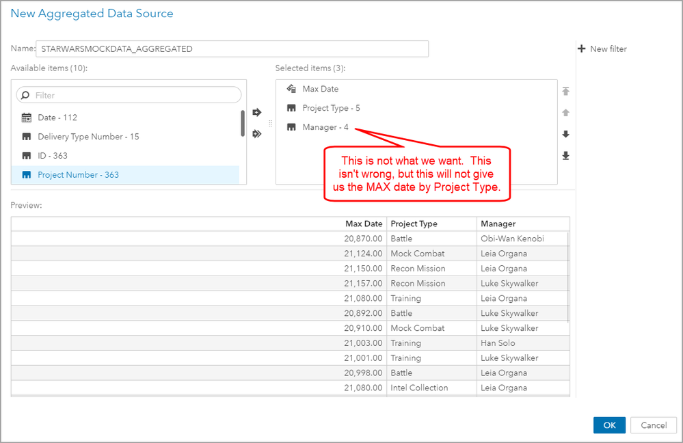Viewport: 683px width, 443px height.
Task: Click the add all items double arrow
Action: coord(257,134)
